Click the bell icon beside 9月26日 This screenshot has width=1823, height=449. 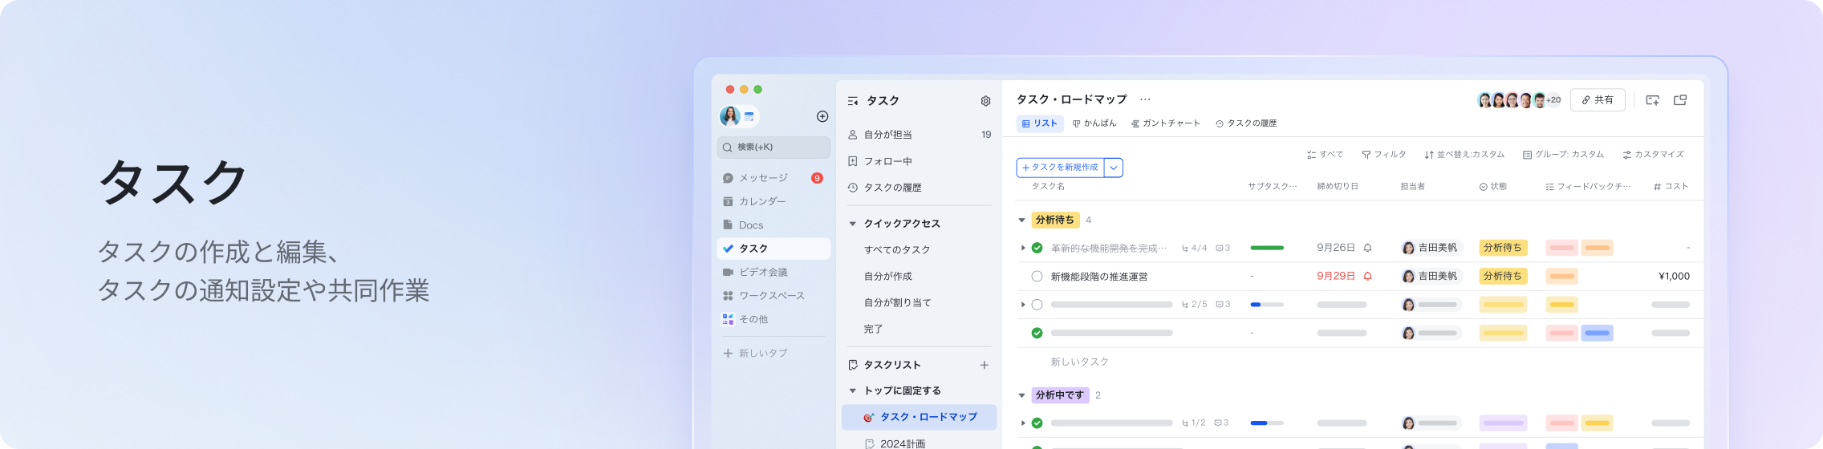coord(1367,249)
